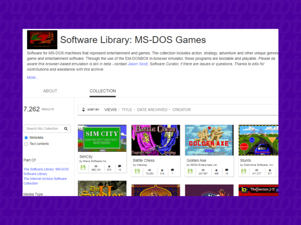Click the star favorites icon on Golden Axe card
301x225 pixels.
pyautogui.click(x=216, y=170)
